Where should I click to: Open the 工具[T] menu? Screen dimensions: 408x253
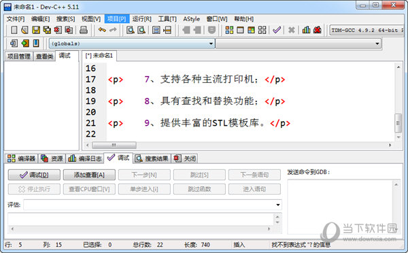point(167,19)
